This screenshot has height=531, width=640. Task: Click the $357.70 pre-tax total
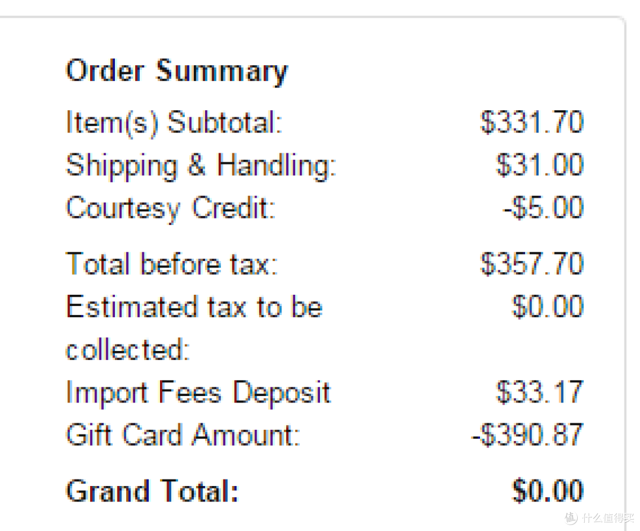pos(532,264)
